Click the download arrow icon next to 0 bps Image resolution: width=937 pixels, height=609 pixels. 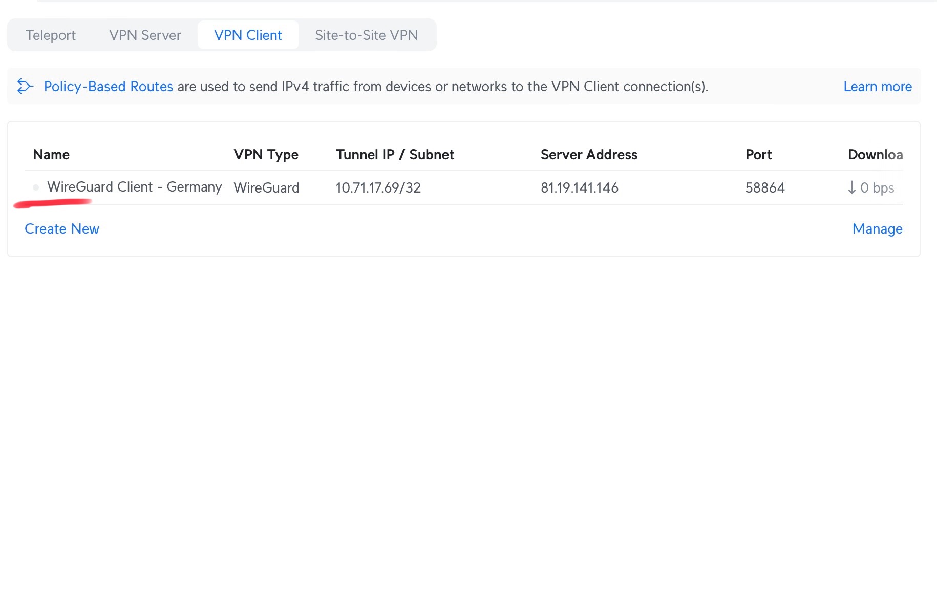point(851,187)
